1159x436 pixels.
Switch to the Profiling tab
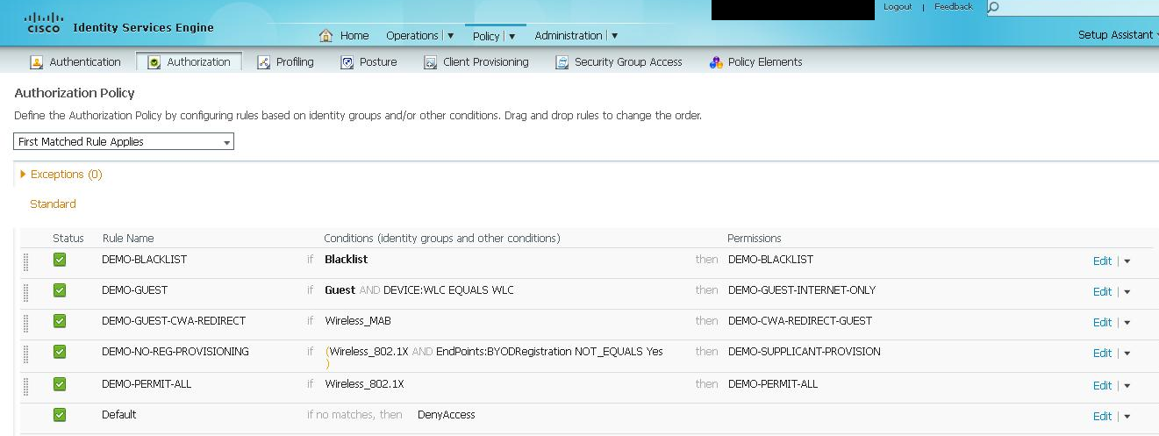pos(295,62)
